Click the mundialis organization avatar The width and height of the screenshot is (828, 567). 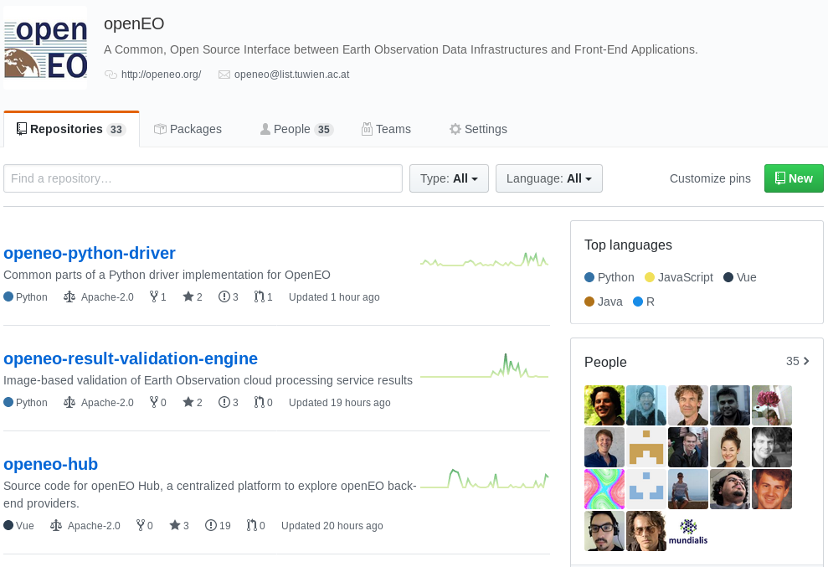tap(688, 531)
